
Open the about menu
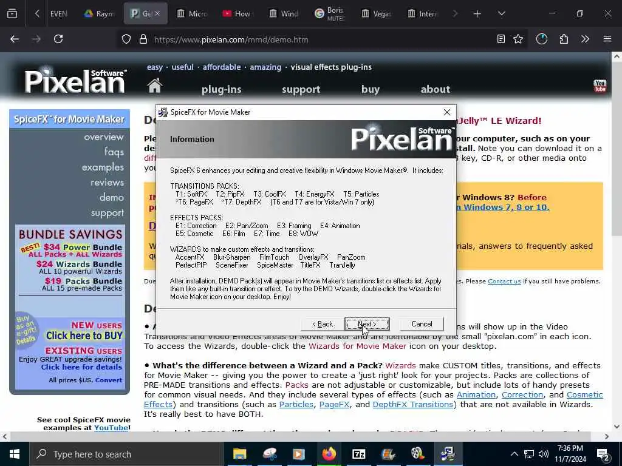click(x=435, y=89)
